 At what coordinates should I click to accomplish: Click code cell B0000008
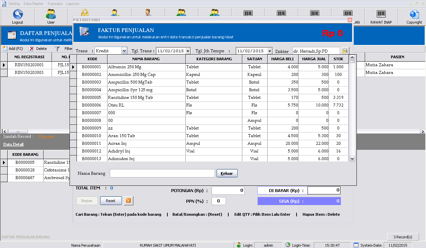92,121
